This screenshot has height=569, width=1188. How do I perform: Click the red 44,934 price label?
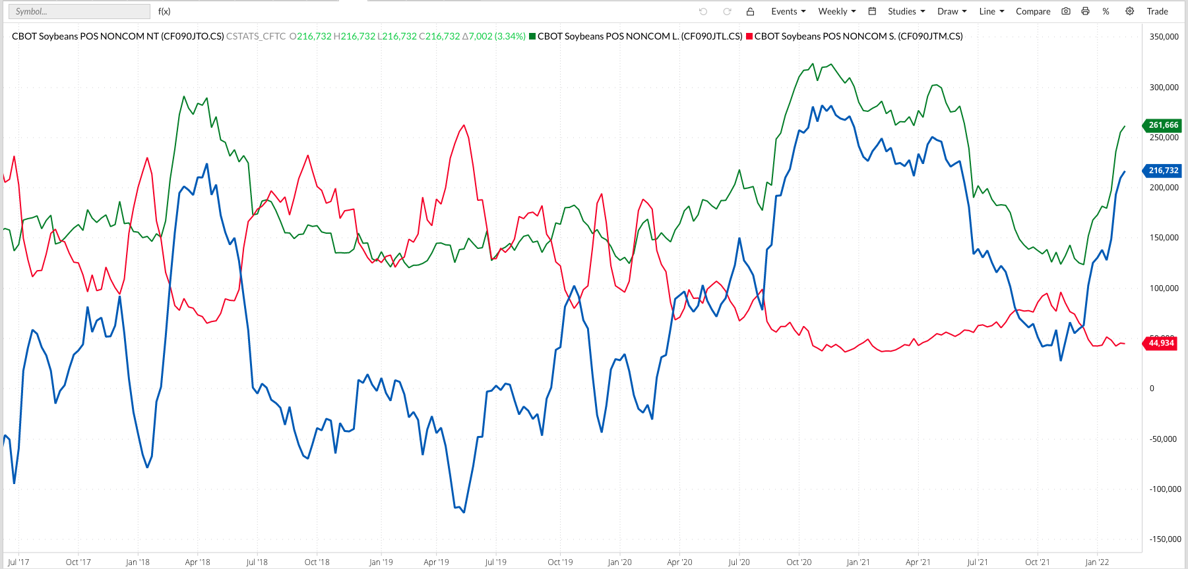point(1161,343)
